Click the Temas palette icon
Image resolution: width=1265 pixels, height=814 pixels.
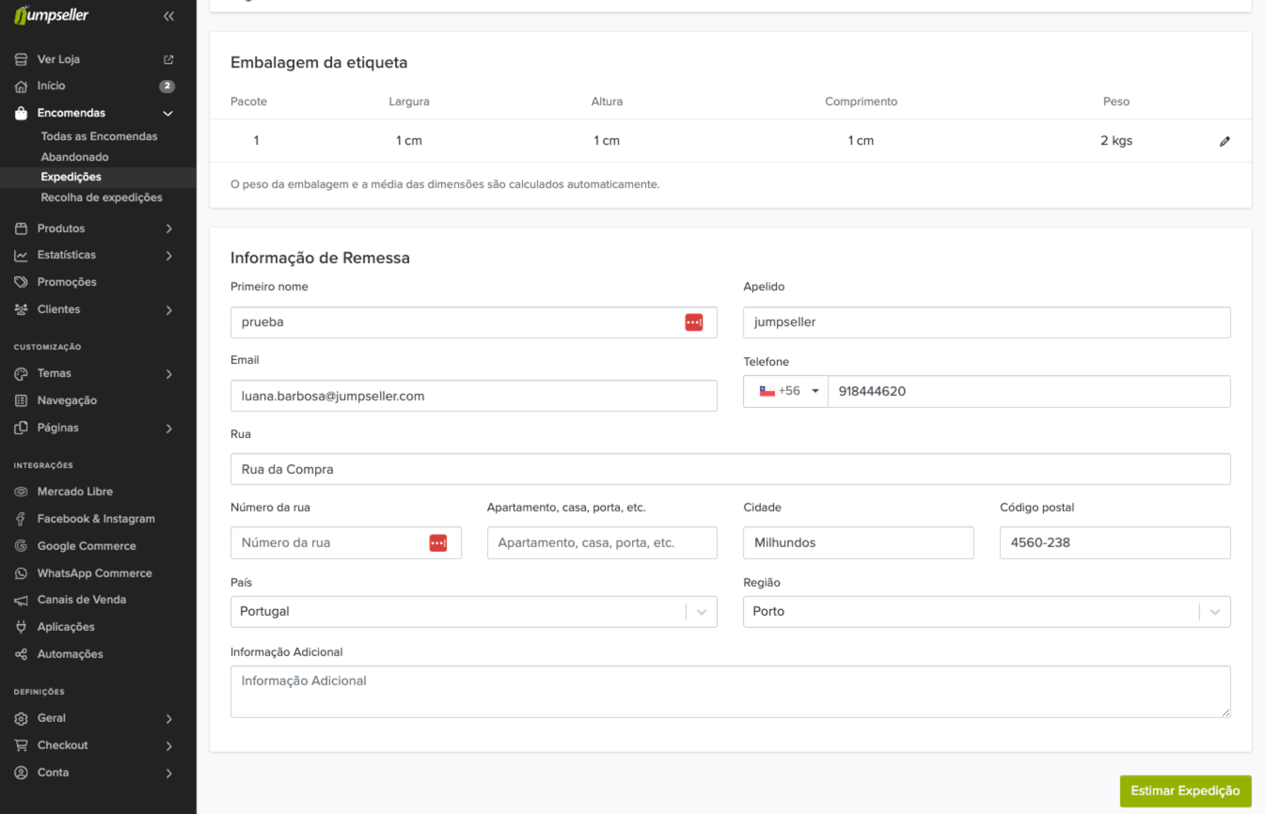21,373
